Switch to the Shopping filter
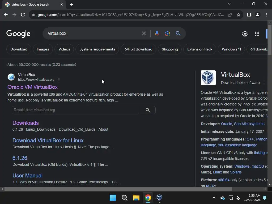Viewport: 272px width, 204px height. 170,49
